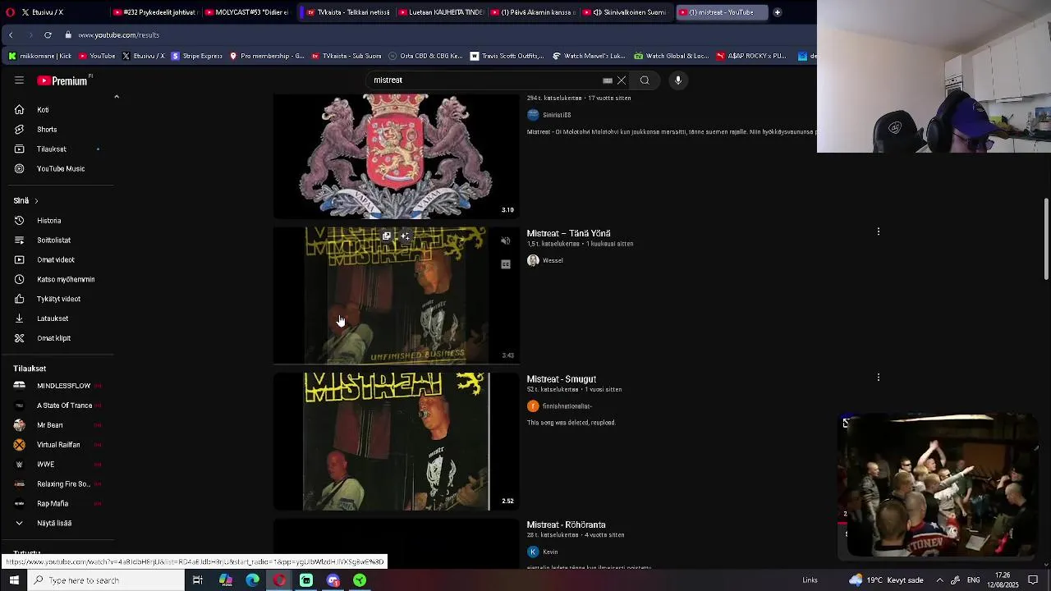
Task: Open the Pro membership bookmark
Action: [x=267, y=56]
